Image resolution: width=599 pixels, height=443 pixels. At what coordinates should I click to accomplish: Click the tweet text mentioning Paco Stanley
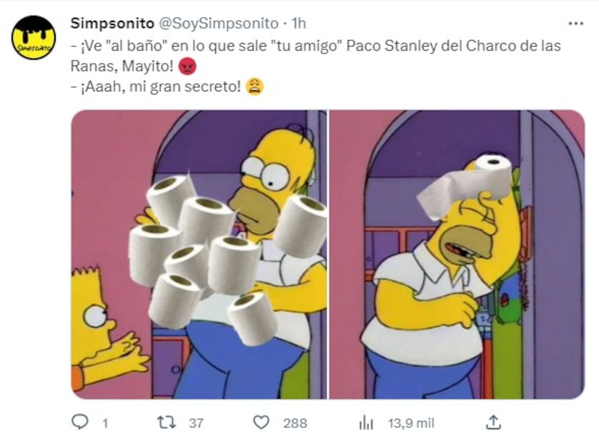point(315,56)
